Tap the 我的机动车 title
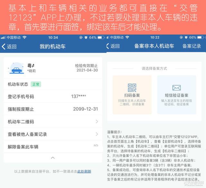 click(52, 47)
